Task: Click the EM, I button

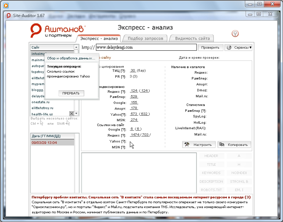Action: pos(239,190)
